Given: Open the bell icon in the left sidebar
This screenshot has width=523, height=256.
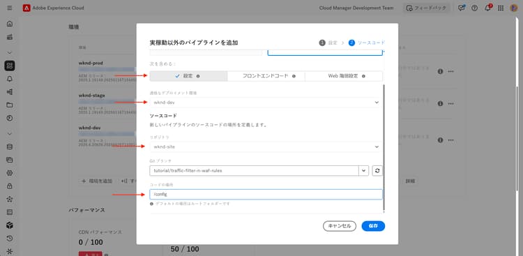Looking at the screenshot, I should (10, 79).
